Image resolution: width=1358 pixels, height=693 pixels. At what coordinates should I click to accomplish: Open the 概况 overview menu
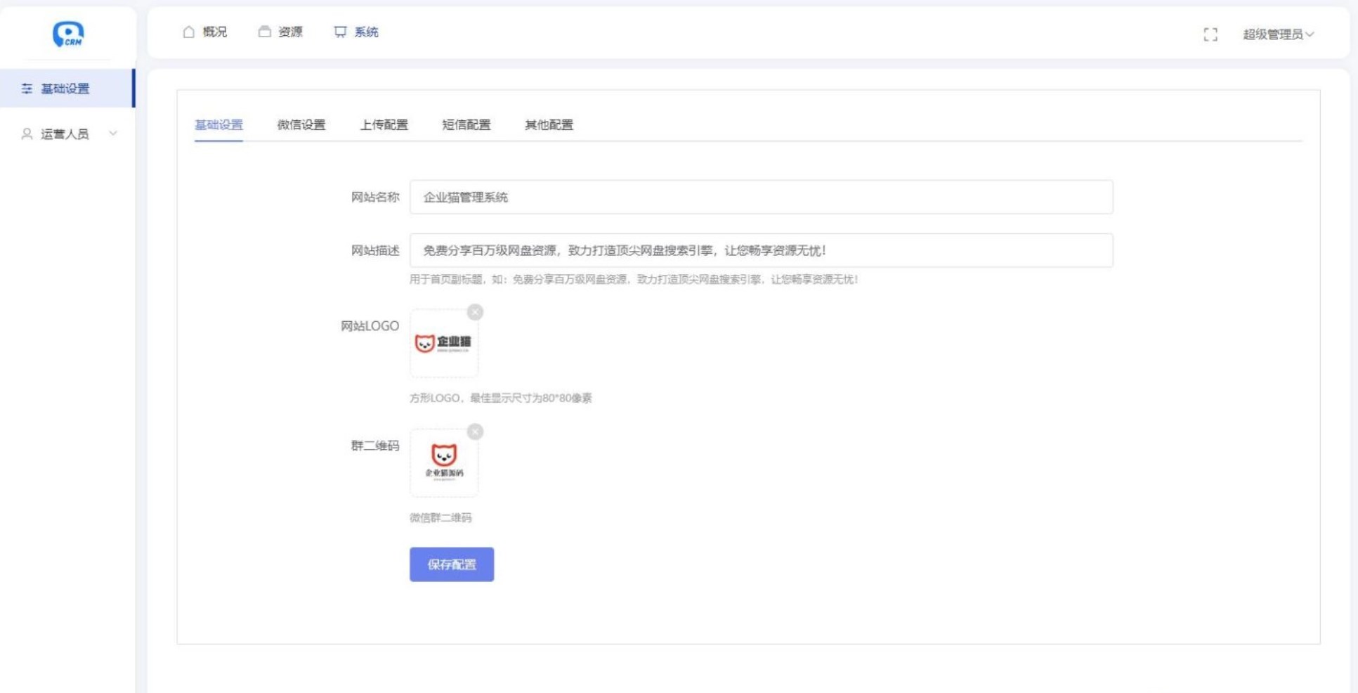205,32
